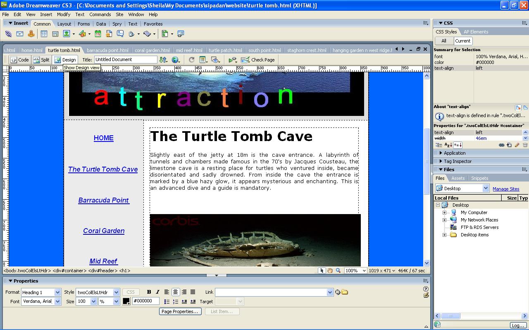Switch to the Assets tab
Screen dimensions: 529x330
(x=458, y=178)
